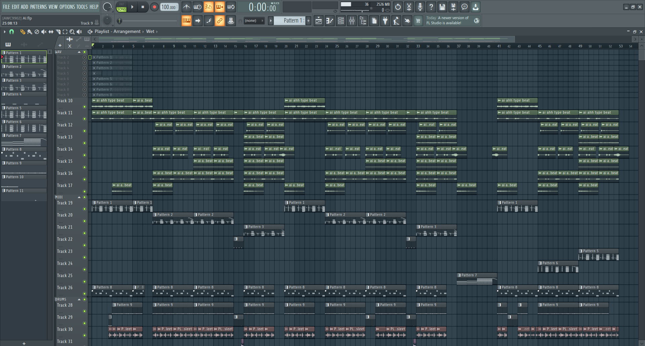Click the step edit arrow icon
This screenshot has height=346, width=645.
pos(198,21)
